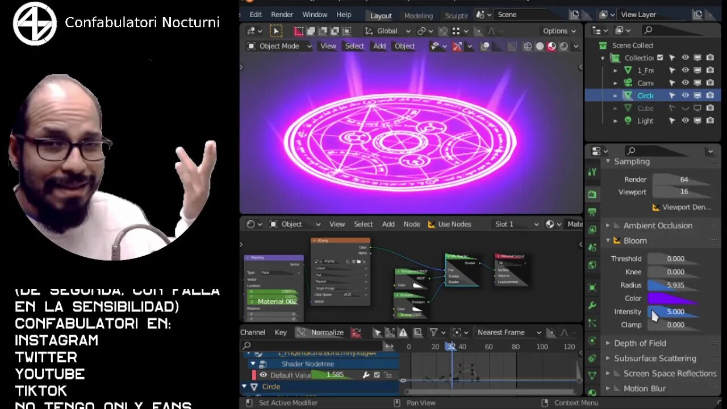Open the World properties tab icon
Viewport: 727px width, 409px height.
pyautogui.click(x=592, y=265)
